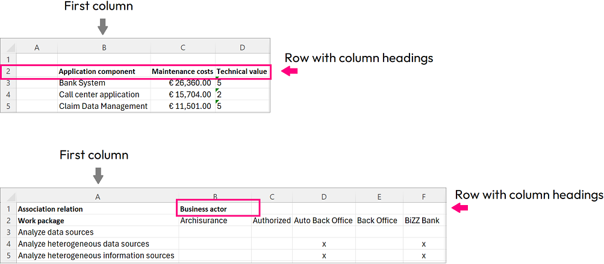Click the 'Auto Back Office' cell
Viewport: 604px width, 264px height.
323,221
